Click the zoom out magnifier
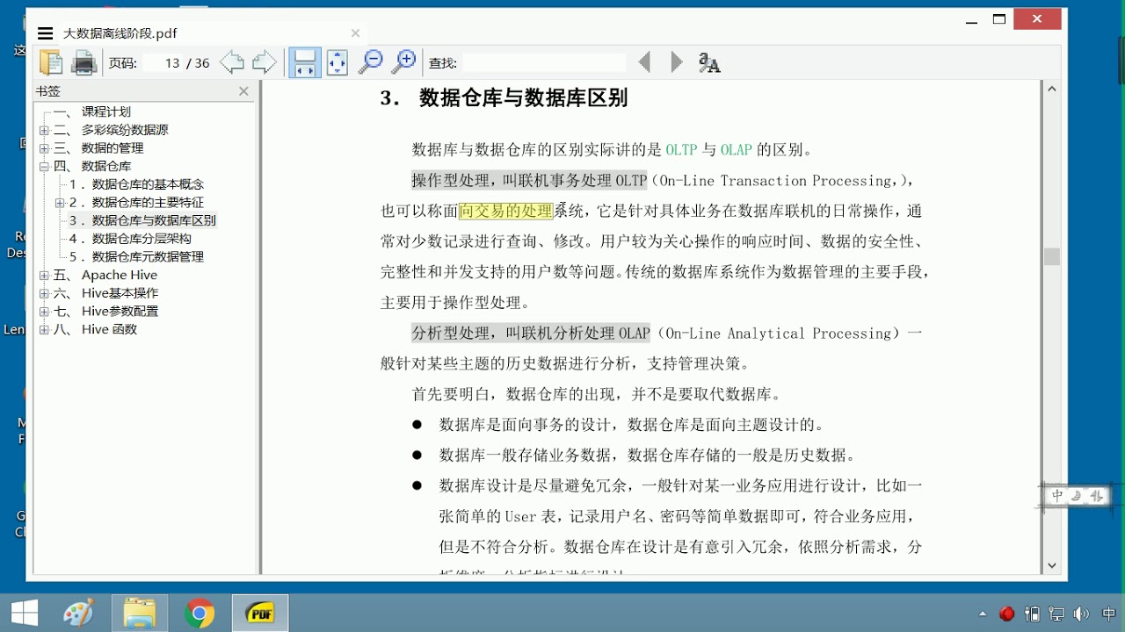This screenshot has height=632, width=1125. [371, 61]
